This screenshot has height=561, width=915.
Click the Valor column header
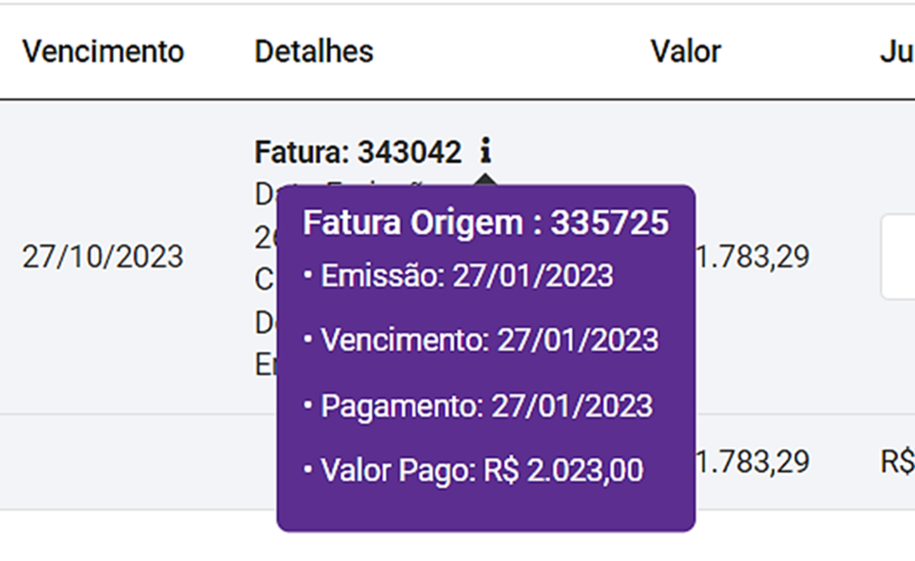point(685,51)
